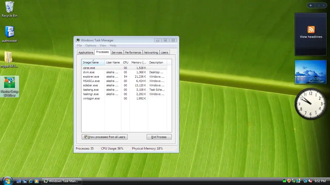This screenshot has width=330, height=185.
Task: Open the Options menu in Task Manager
Action: tap(91, 45)
